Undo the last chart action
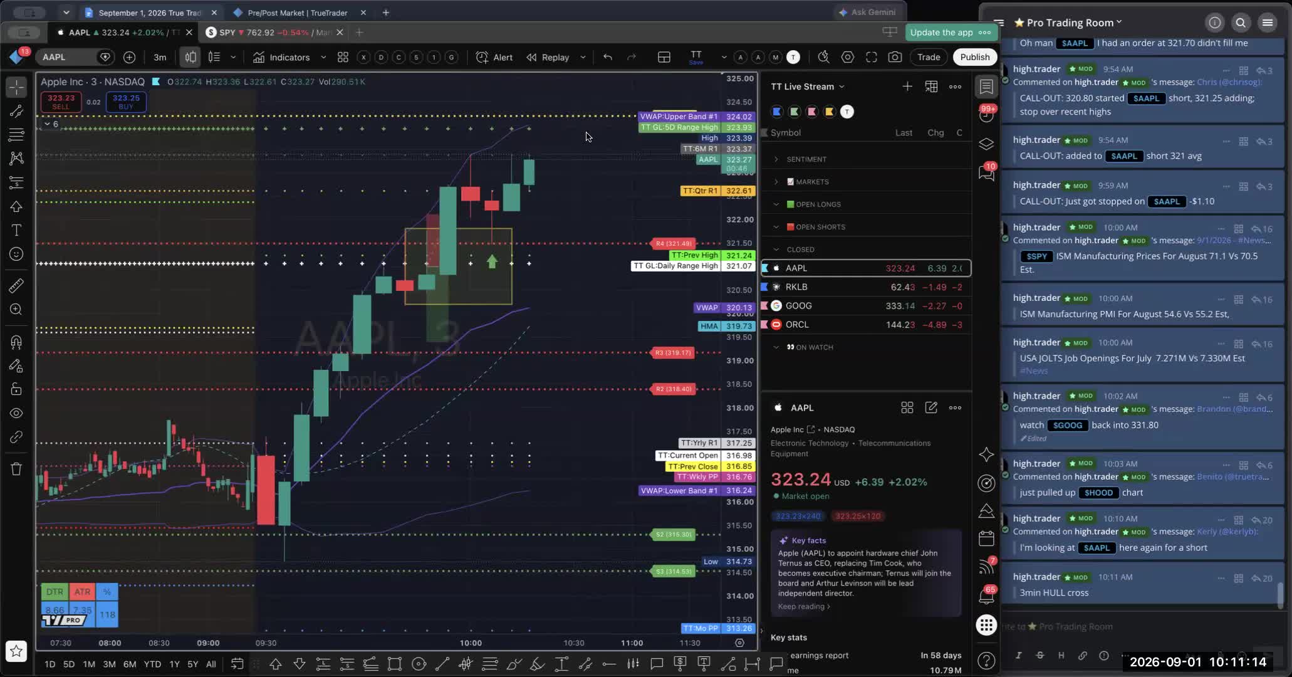The width and height of the screenshot is (1292, 677). pos(607,57)
